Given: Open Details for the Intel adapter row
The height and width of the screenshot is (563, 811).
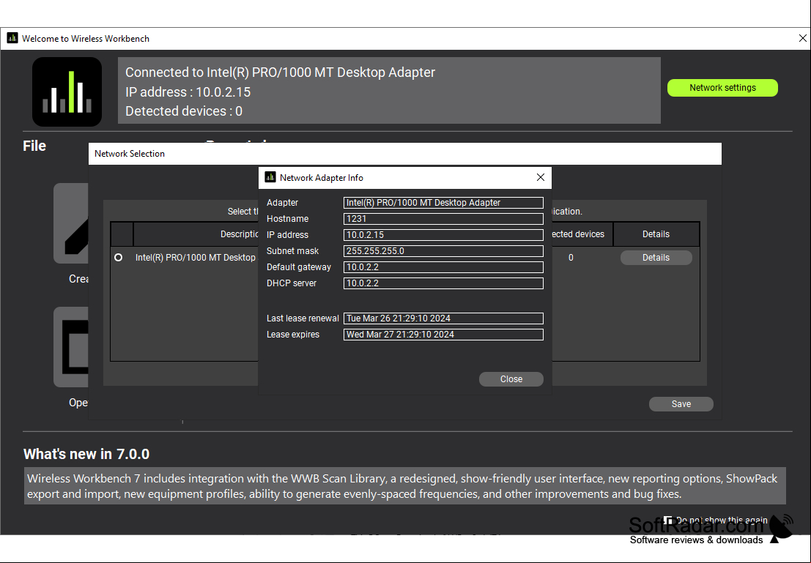Looking at the screenshot, I should (656, 258).
